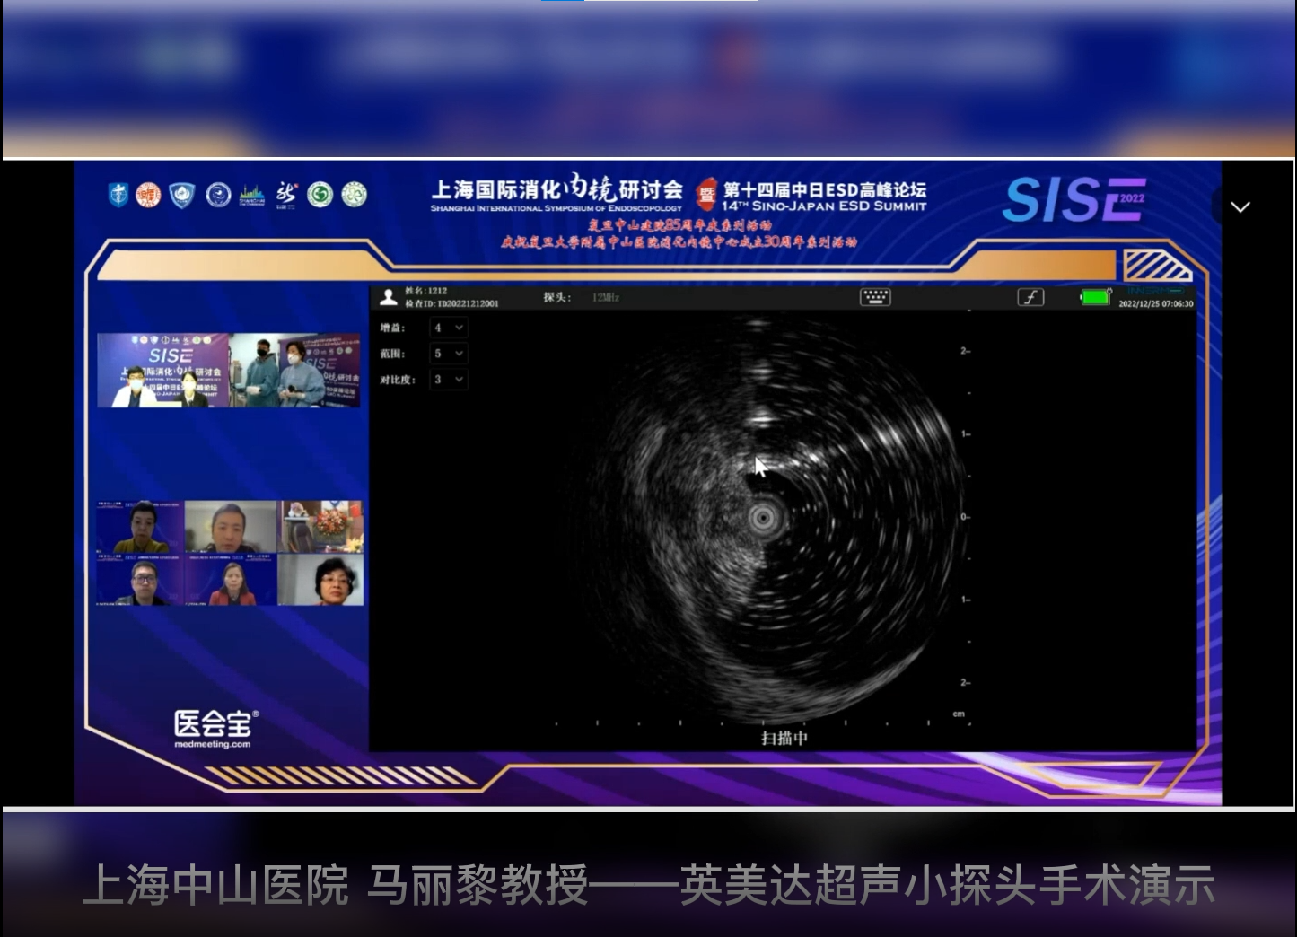
Task: Select the top-left panelist in yellow
Action: pyautogui.click(x=141, y=527)
